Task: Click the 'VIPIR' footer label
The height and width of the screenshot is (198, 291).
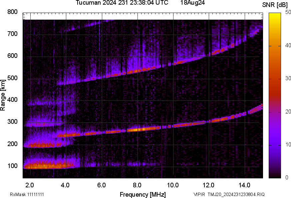Action: 199,194
